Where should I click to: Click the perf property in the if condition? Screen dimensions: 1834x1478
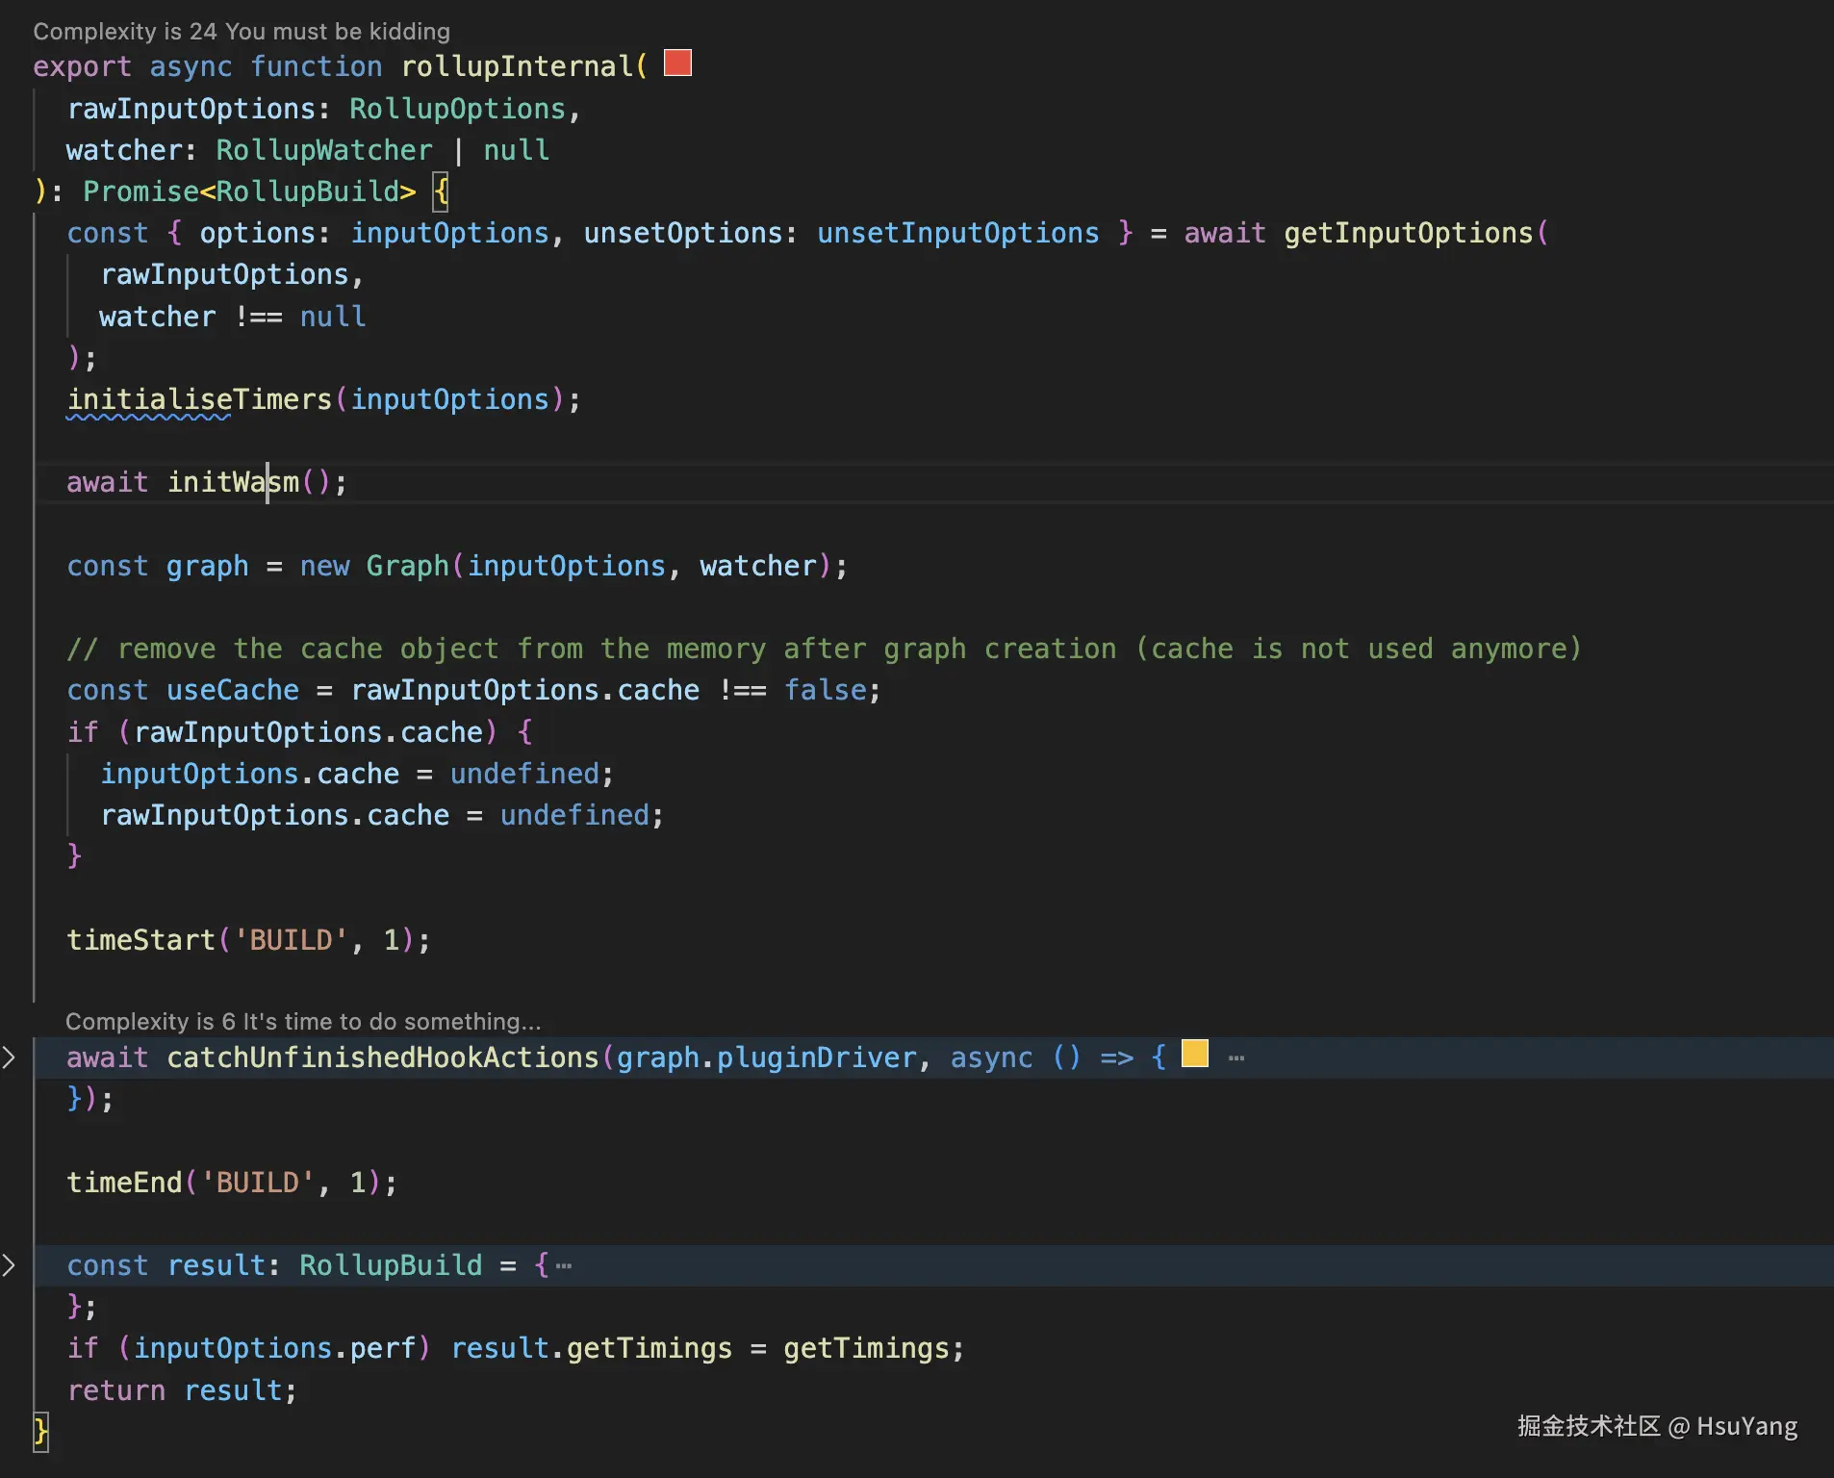click(x=383, y=1348)
